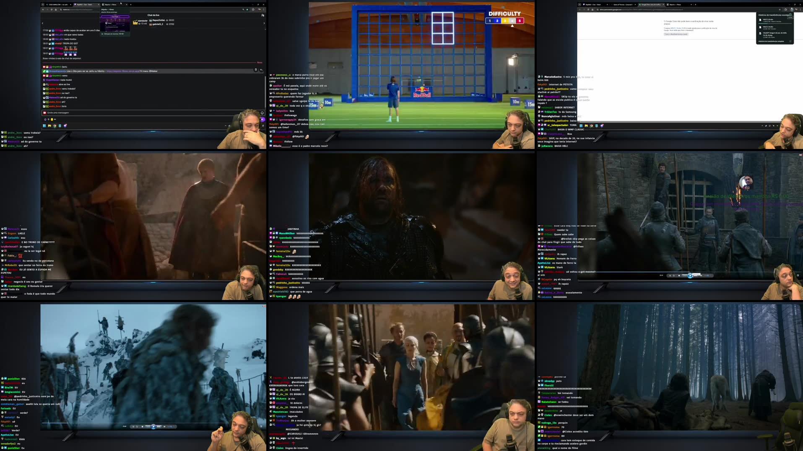Open channel points icon below chat input
Viewport: 803px width, 451px height.
click(x=52, y=119)
